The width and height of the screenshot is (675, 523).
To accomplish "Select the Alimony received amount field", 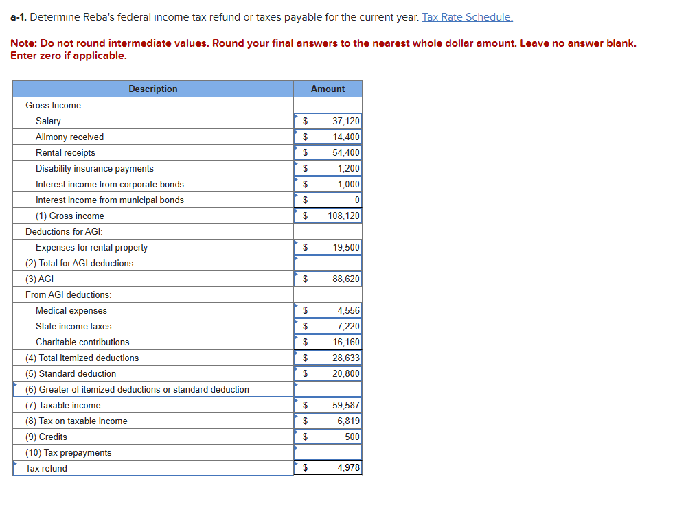I will [328, 137].
